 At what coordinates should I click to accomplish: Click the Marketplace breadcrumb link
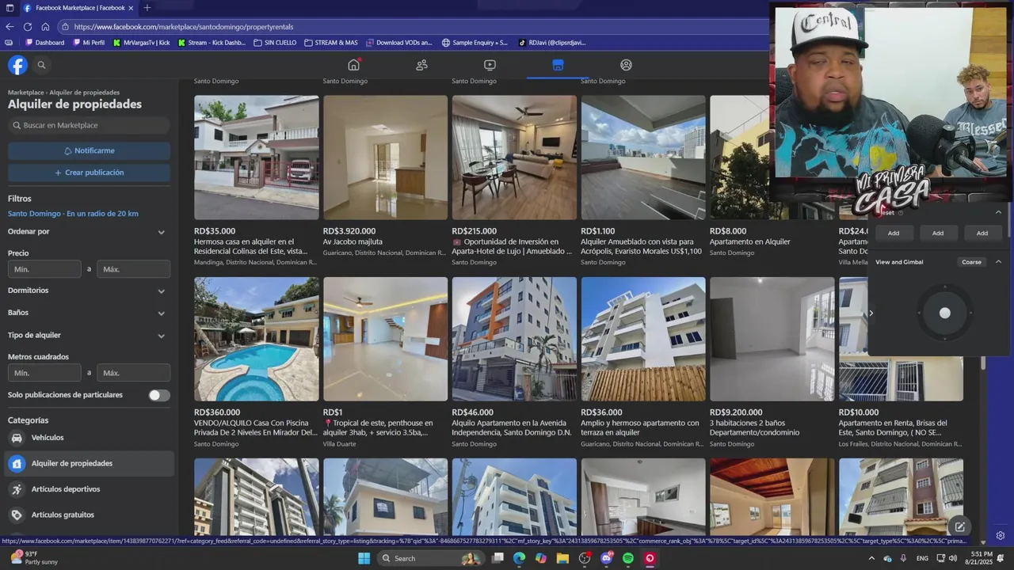(x=26, y=93)
